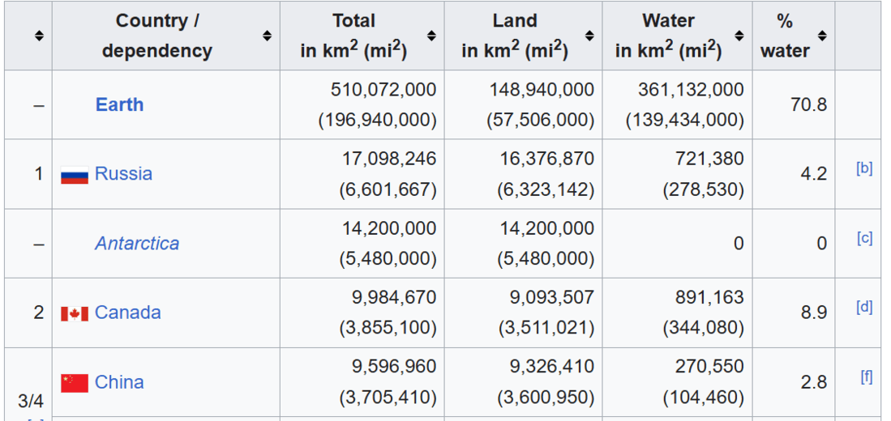Open footnote [b] for Russia
This screenshot has height=421, width=891.
pos(864,168)
